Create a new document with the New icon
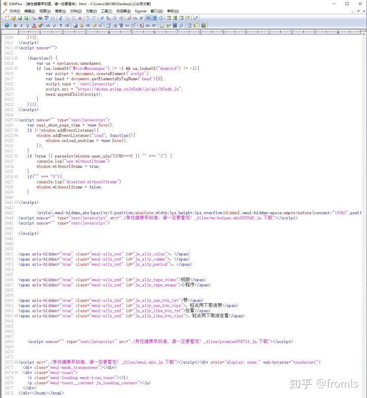 point(7,18)
